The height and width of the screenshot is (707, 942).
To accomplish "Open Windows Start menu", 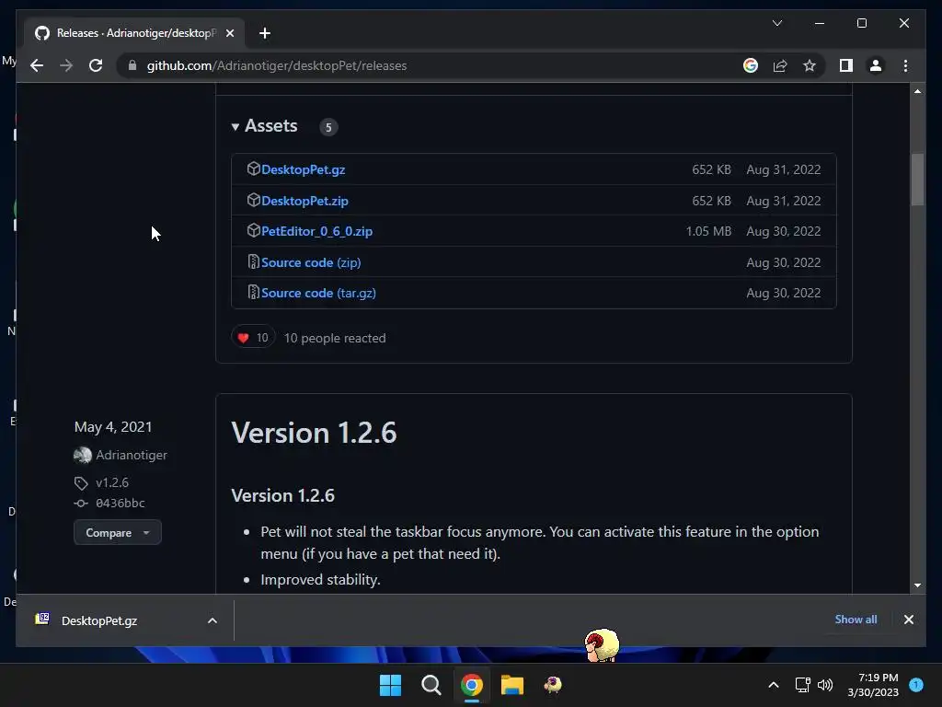I will tap(390, 685).
